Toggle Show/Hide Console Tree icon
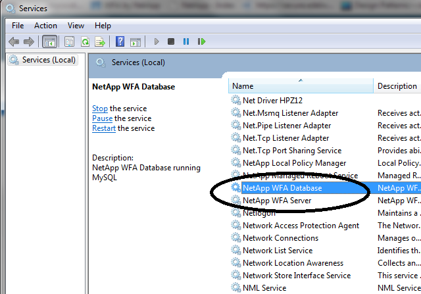The height and width of the screenshot is (294, 421). pyautogui.click(x=50, y=41)
